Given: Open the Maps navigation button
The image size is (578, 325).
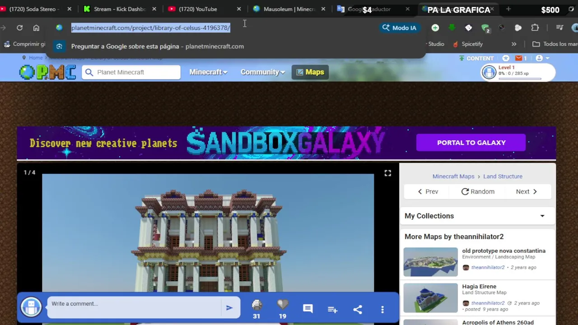Looking at the screenshot, I should coord(310,72).
